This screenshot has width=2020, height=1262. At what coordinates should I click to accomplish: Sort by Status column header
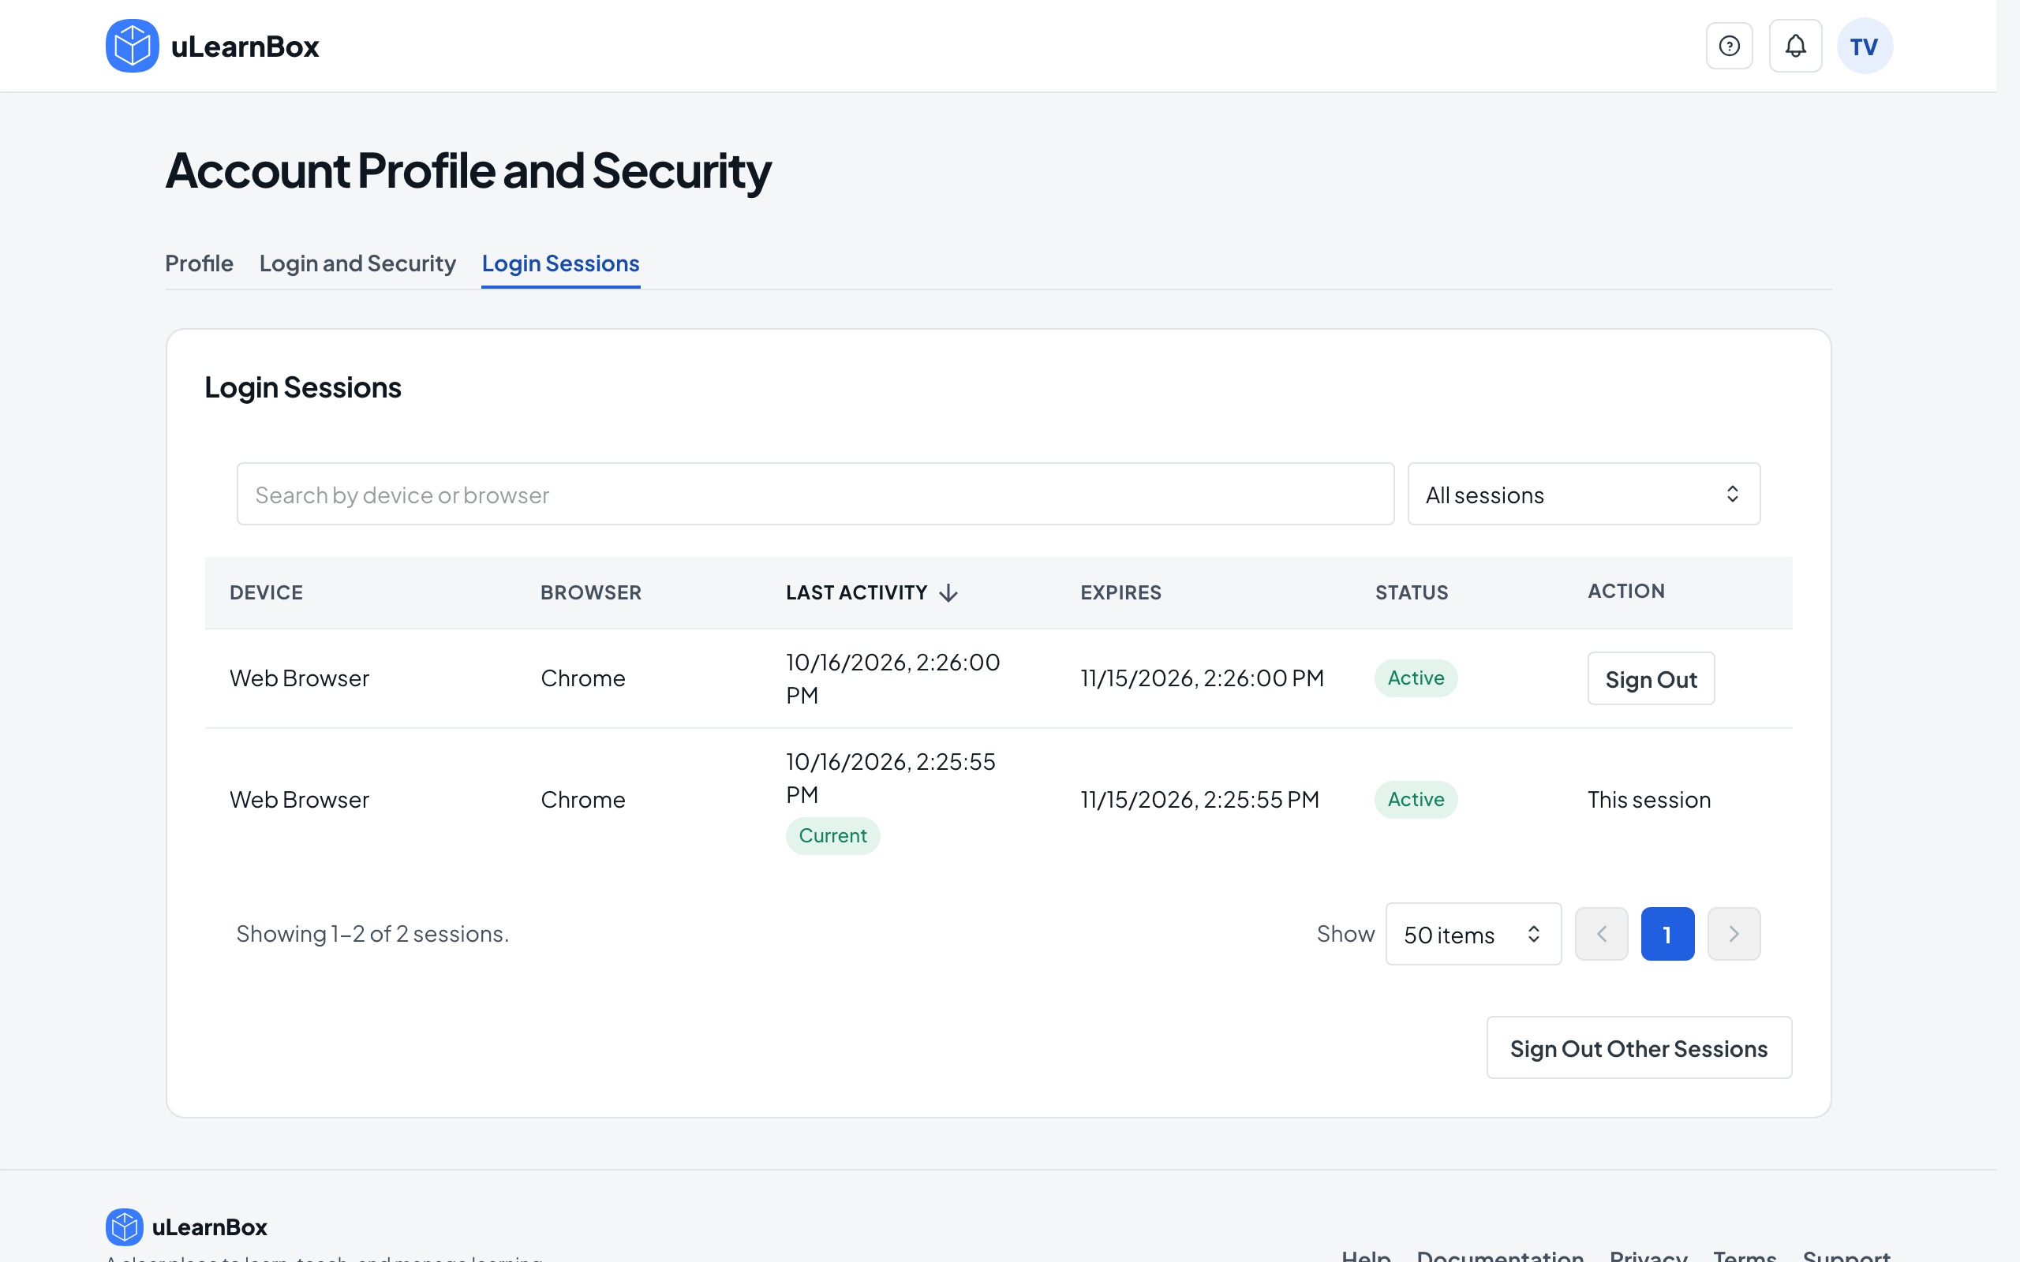click(x=1412, y=592)
